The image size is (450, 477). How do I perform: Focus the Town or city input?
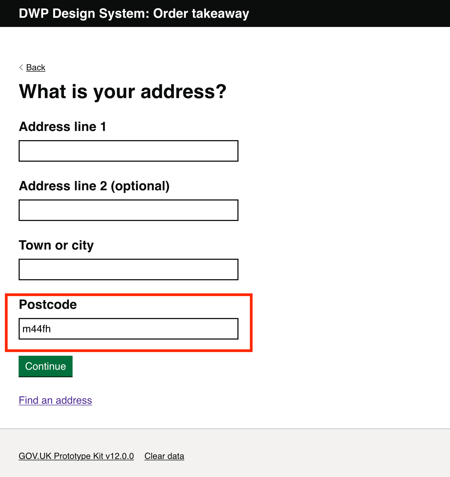tap(128, 269)
